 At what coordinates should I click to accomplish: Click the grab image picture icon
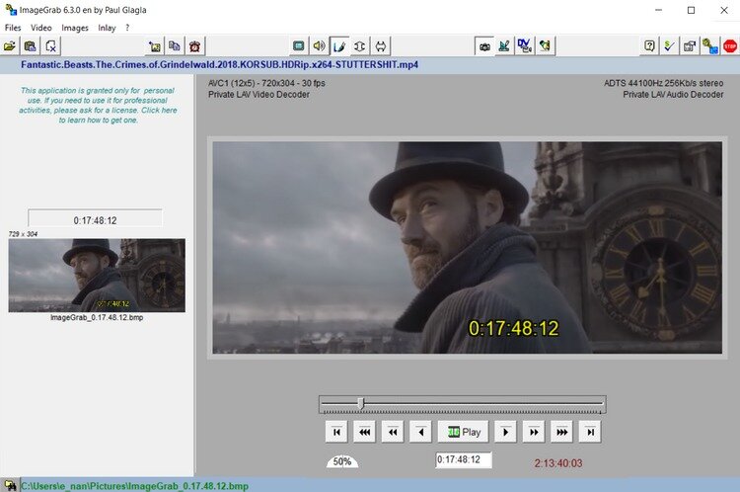click(154, 46)
